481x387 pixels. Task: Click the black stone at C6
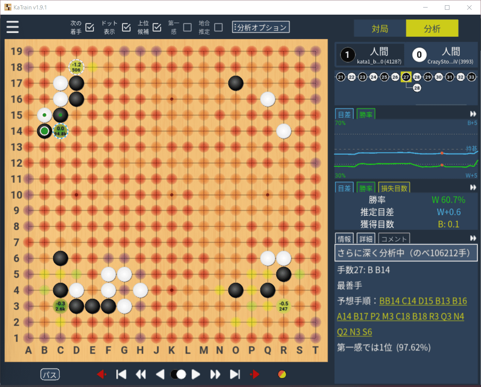point(61,258)
